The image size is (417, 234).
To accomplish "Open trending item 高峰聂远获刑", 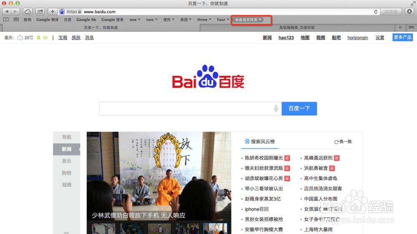I will 318,158.
